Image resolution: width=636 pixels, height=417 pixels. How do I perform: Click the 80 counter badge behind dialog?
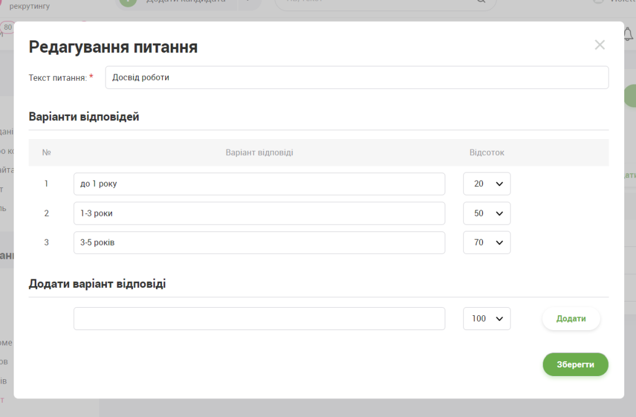pos(7,27)
